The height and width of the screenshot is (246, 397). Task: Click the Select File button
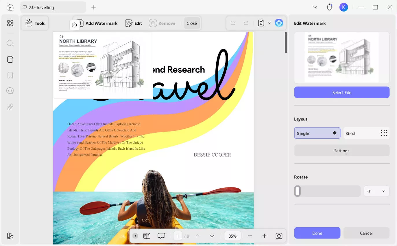pyautogui.click(x=342, y=92)
